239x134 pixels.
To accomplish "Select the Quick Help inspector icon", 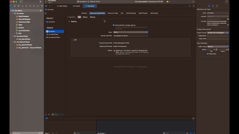I will tap(217, 6).
